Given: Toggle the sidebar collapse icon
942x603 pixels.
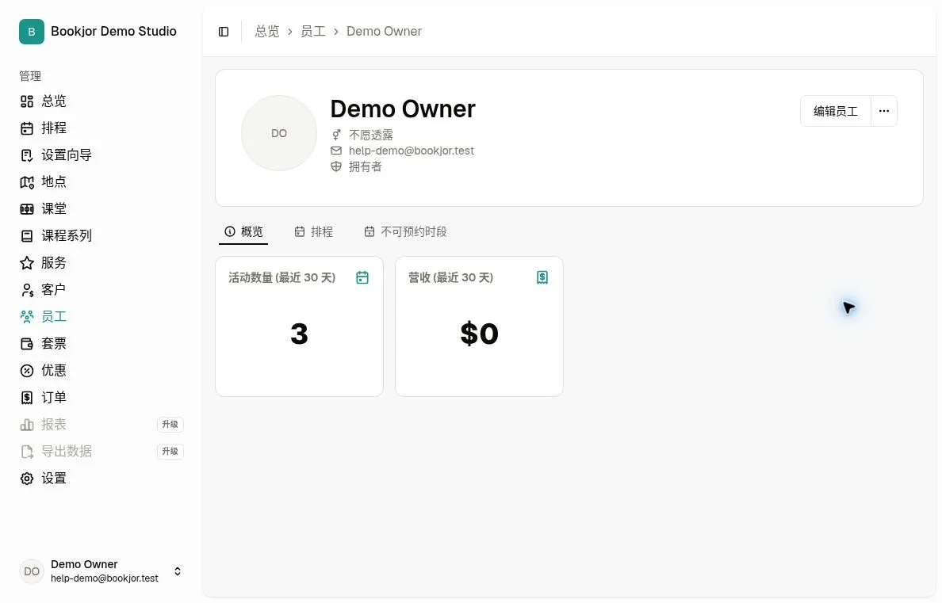Looking at the screenshot, I should click(224, 32).
